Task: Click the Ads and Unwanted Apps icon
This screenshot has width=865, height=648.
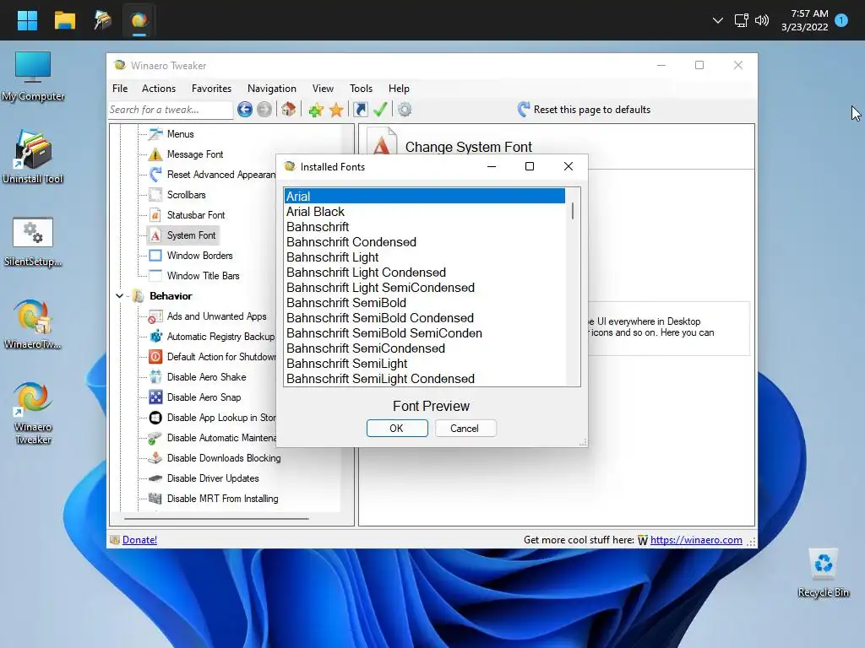Action: pyautogui.click(x=155, y=317)
